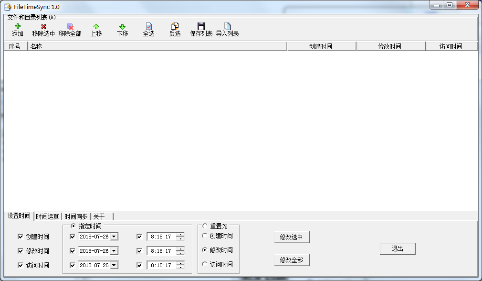Uncheck the 创建时间 checkbox
This screenshot has width=482, height=281.
(20, 236)
